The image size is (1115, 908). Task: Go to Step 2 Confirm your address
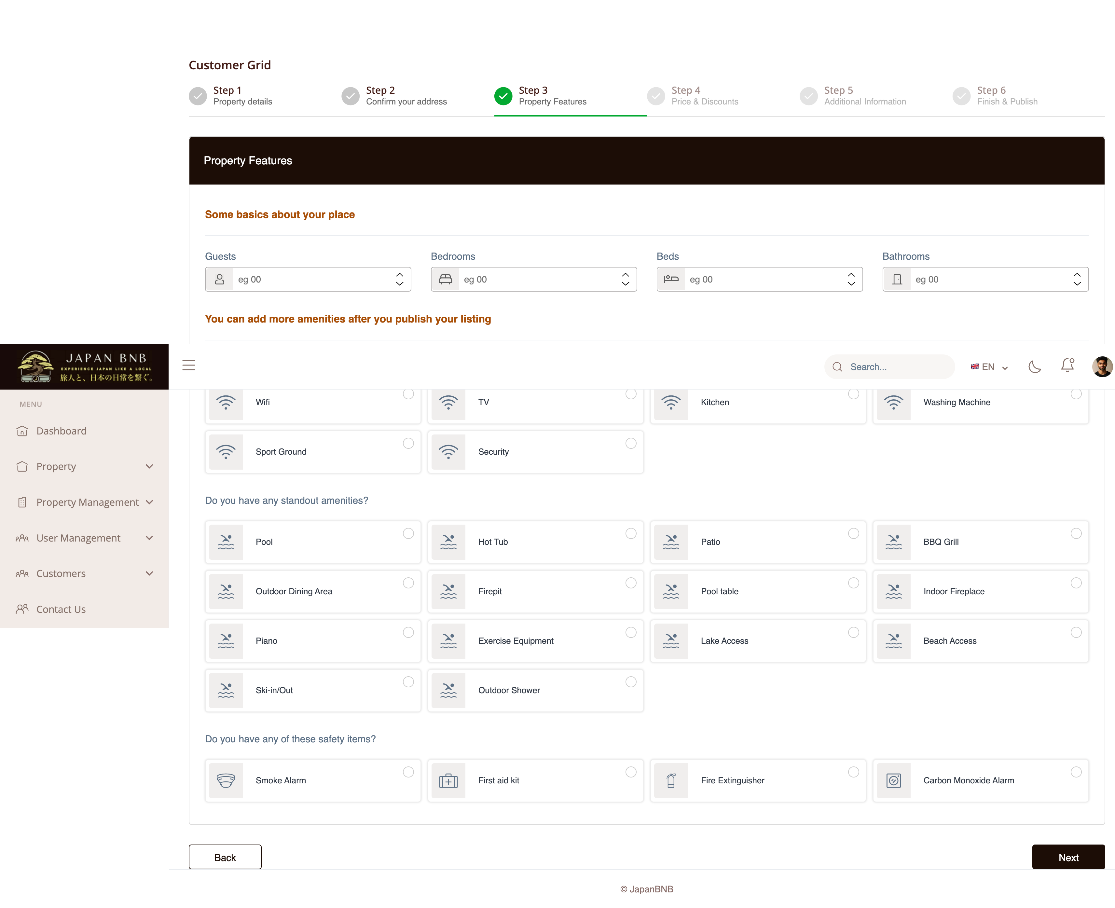click(x=394, y=96)
